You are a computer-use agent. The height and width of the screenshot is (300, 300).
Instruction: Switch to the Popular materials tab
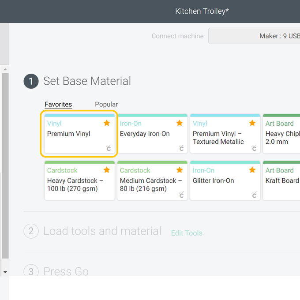(x=106, y=105)
